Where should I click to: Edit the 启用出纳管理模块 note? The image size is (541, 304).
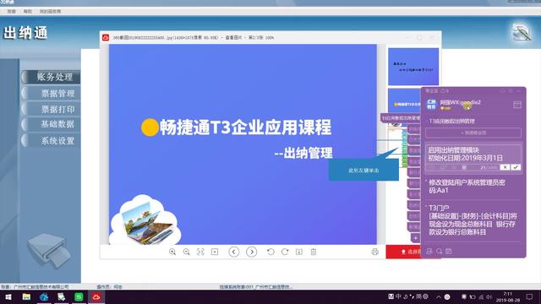pyautogui.click(x=473, y=154)
